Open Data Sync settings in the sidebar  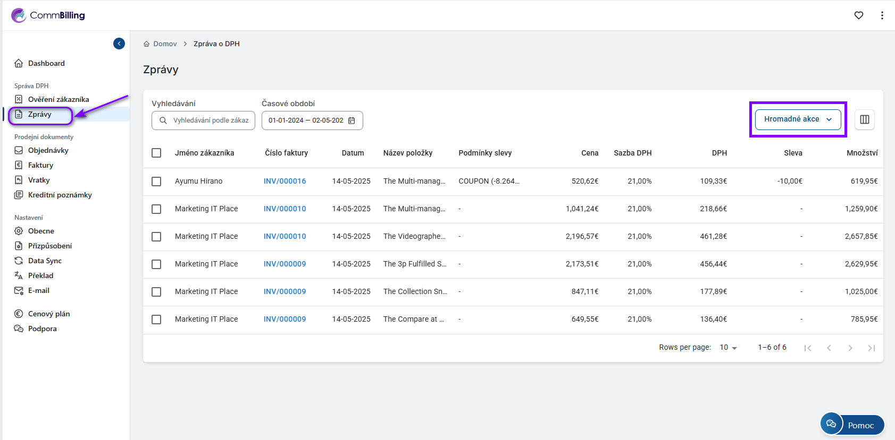pos(45,261)
